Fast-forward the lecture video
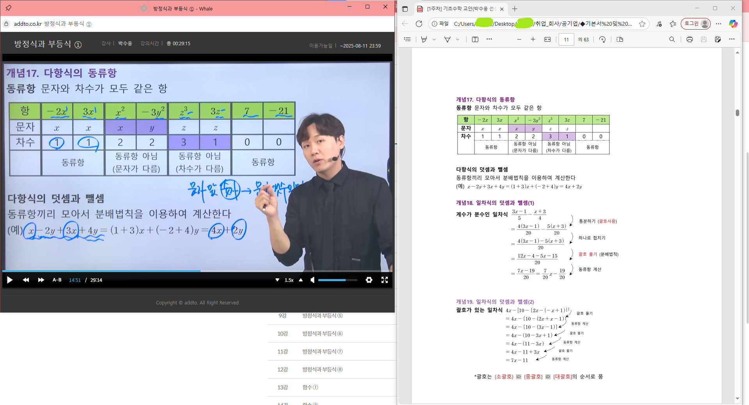Image resolution: width=749 pixels, height=405 pixels. (x=41, y=280)
